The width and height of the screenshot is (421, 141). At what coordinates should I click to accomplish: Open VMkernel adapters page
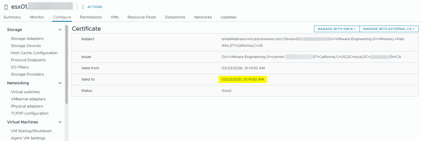coord(28,99)
